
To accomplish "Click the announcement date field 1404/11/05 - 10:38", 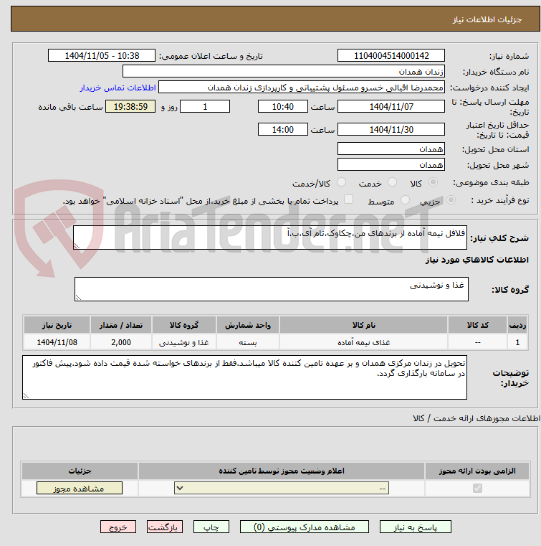I will [102, 56].
